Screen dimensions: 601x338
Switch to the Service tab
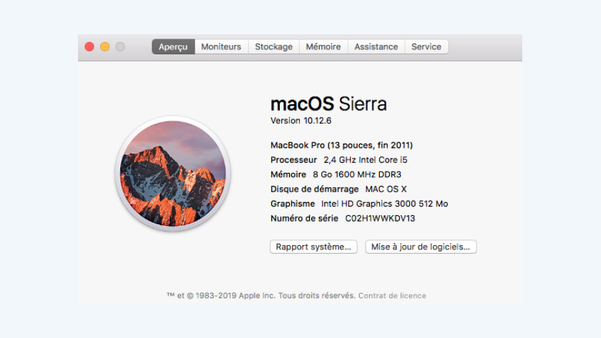point(426,46)
